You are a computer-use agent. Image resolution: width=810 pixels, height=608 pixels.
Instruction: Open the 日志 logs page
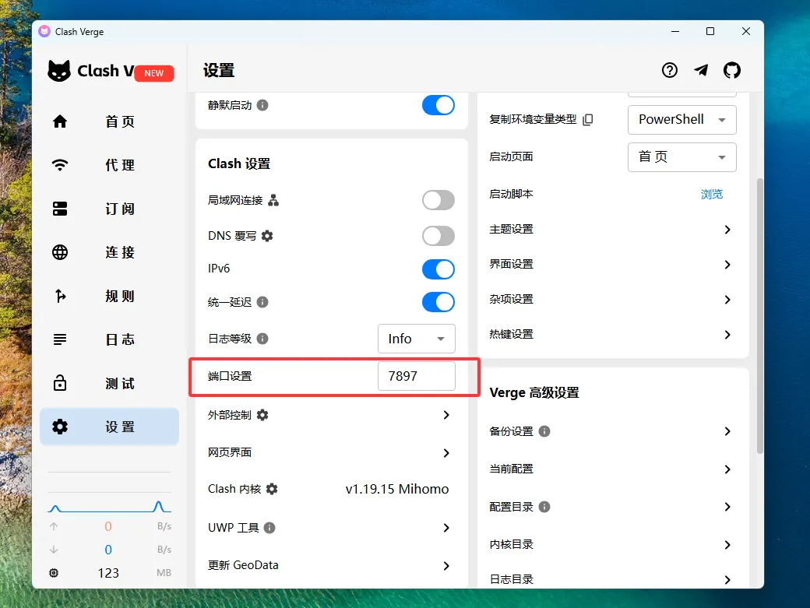110,339
